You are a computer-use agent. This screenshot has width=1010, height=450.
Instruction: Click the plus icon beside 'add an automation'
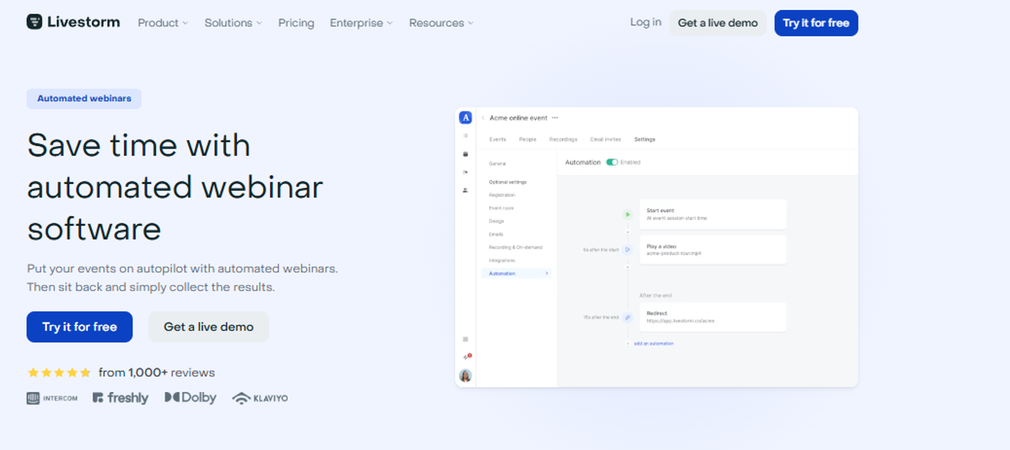click(628, 343)
